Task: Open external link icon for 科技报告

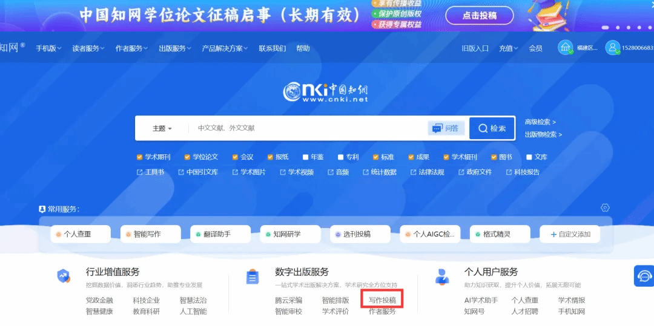Action: 509,172
